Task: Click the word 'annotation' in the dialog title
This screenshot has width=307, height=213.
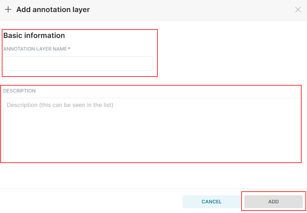Action: click(x=49, y=10)
